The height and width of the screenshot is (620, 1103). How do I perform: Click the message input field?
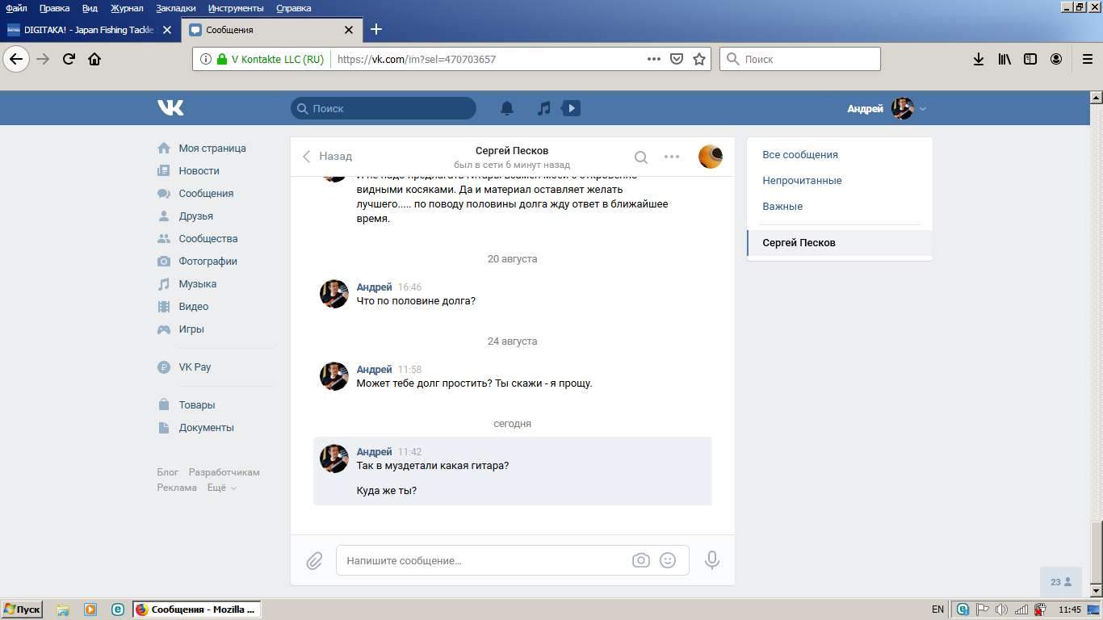(484, 560)
